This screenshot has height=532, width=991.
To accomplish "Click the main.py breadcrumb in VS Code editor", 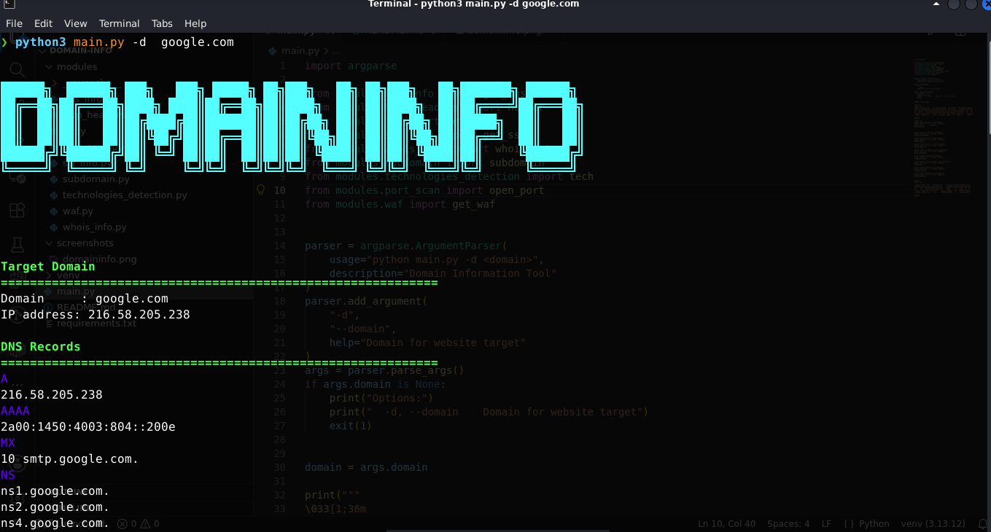I will [x=300, y=51].
